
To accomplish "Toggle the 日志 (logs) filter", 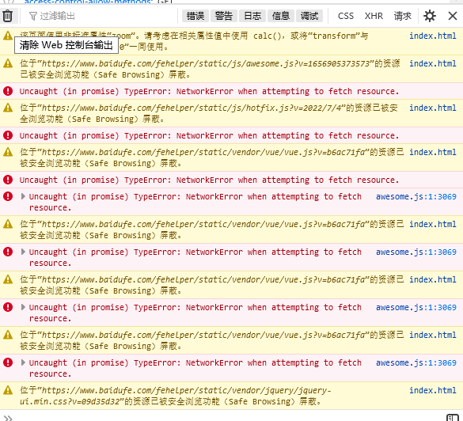I will [x=252, y=16].
